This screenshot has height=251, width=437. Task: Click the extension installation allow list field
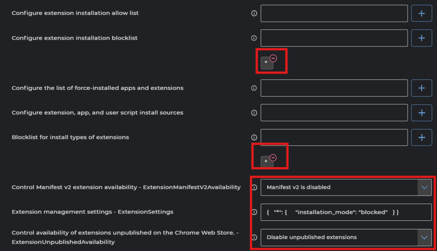tap(334, 14)
